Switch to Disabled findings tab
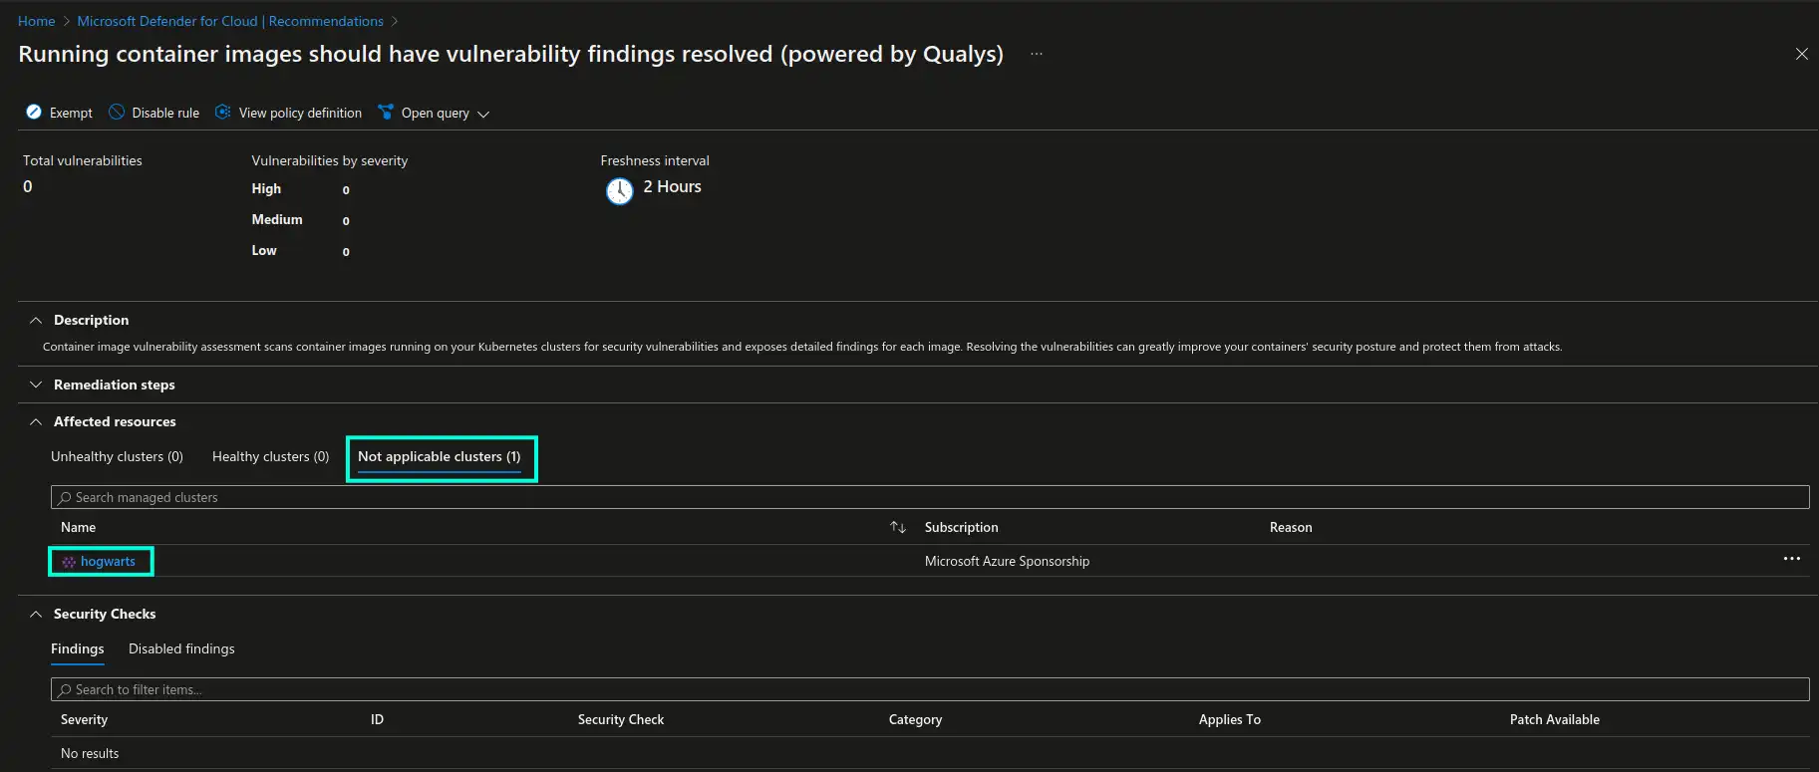 [x=181, y=648]
